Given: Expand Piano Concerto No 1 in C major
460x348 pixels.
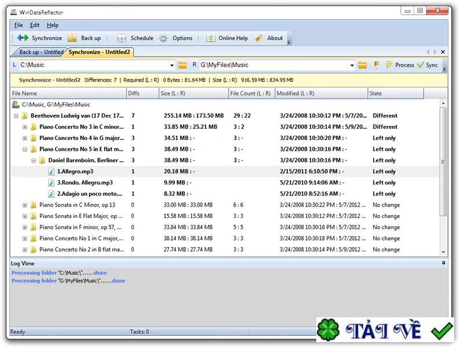Looking at the screenshot, I should (25, 239).
